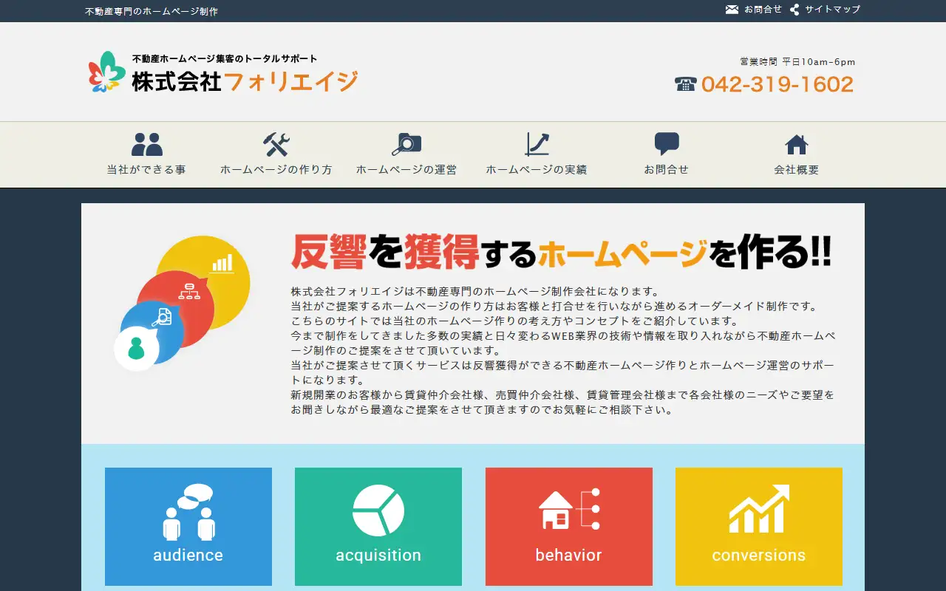Image resolution: width=946 pixels, height=591 pixels.
Task: Click the 不動産専門のホームページ制作 tagline text
Action: click(x=152, y=11)
